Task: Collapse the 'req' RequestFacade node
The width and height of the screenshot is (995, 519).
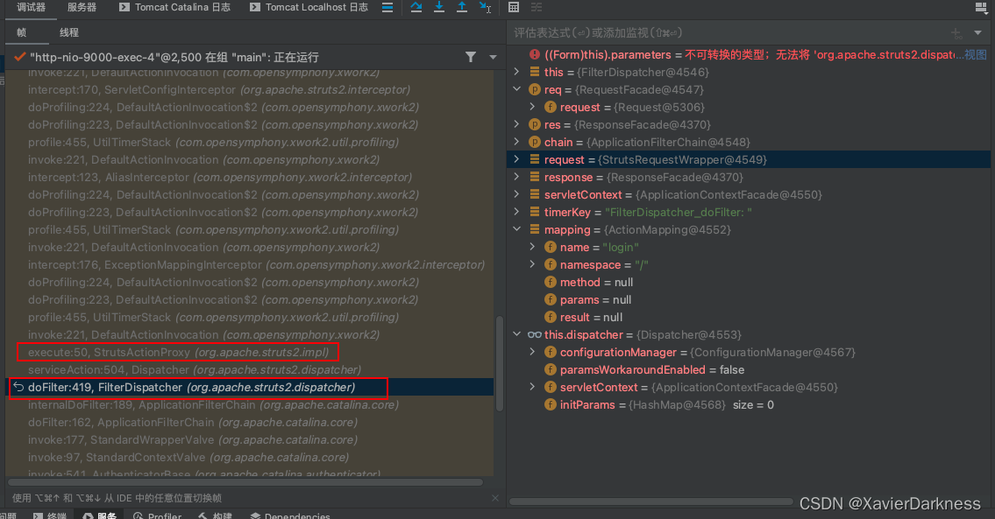Action: tap(516, 89)
